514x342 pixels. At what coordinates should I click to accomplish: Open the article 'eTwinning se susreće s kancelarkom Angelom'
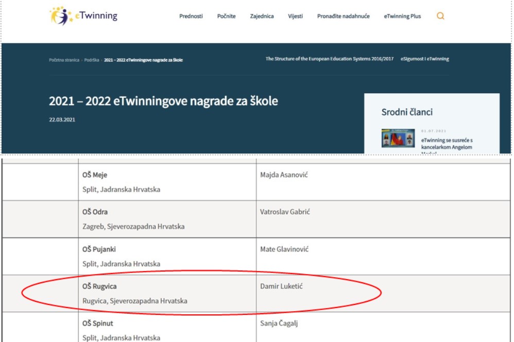pyautogui.click(x=447, y=144)
